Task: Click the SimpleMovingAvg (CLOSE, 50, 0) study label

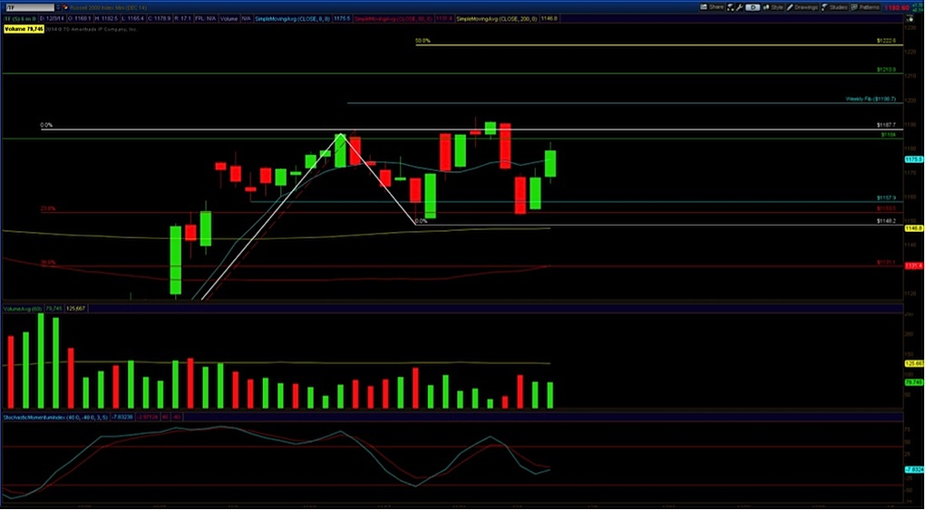Action: [x=393, y=19]
